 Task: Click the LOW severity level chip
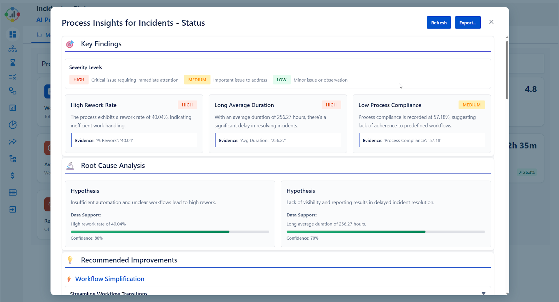tap(281, 79)
